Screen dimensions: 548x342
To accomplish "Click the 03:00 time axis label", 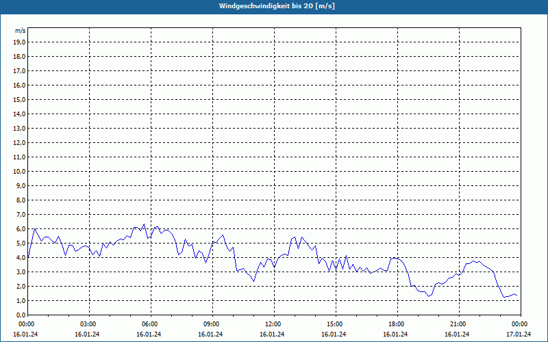I will point(89,324).
